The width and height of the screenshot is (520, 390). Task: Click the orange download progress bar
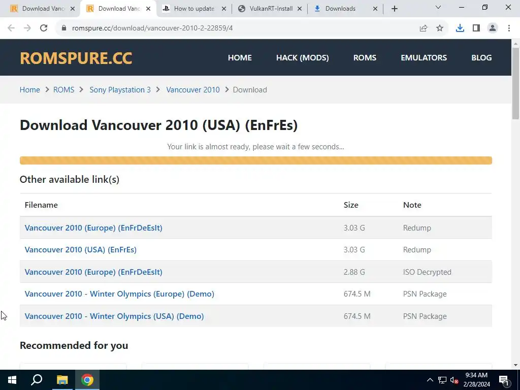click(256, 160)
